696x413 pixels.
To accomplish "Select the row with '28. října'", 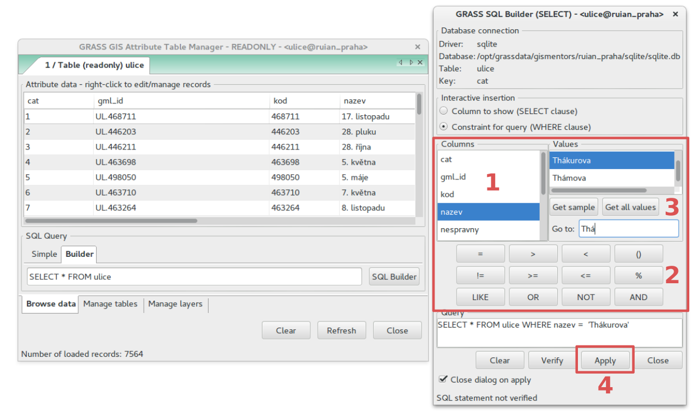I will tap(220, 147).
